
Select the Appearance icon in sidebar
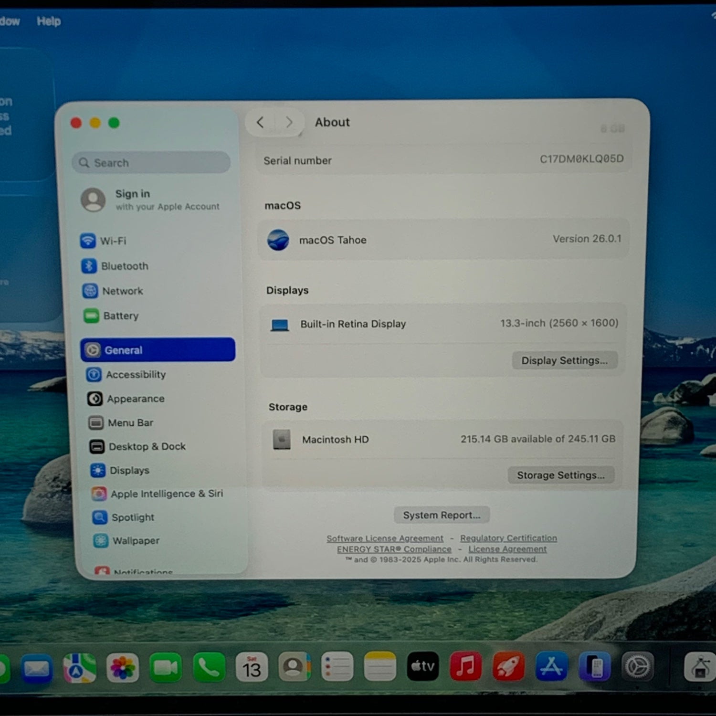95,399
